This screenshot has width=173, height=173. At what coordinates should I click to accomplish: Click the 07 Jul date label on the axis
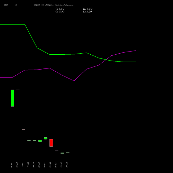11,165
